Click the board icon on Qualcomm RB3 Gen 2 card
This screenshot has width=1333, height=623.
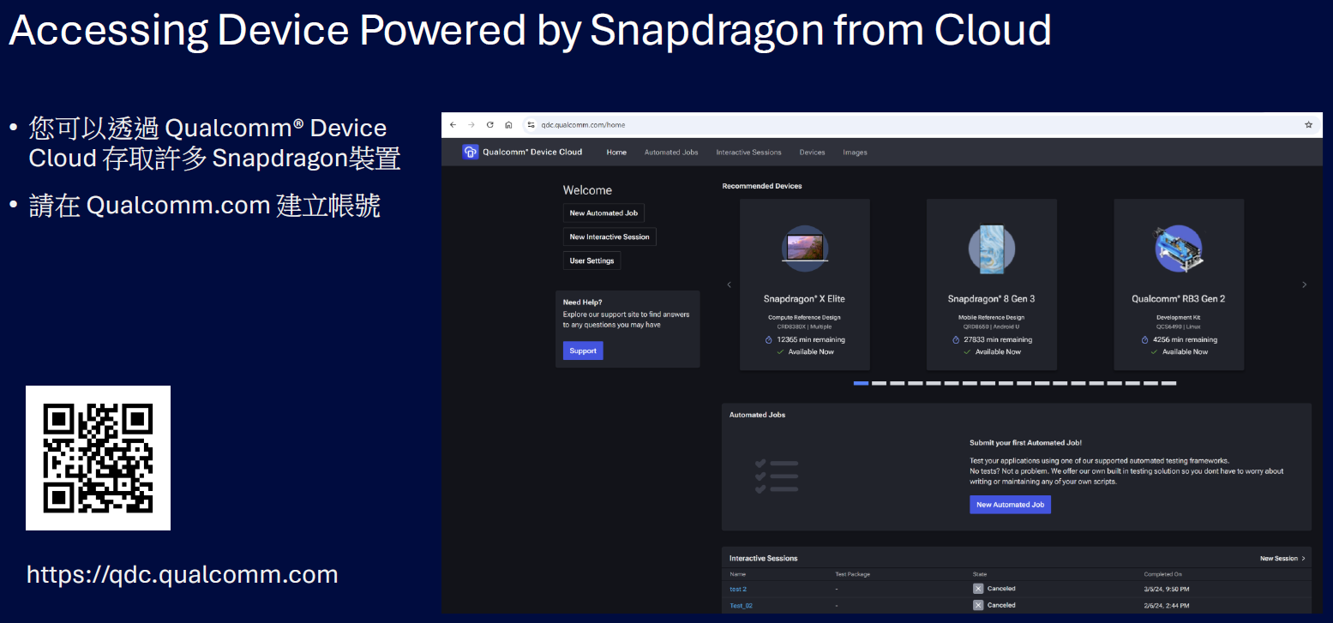(1178, 248)
